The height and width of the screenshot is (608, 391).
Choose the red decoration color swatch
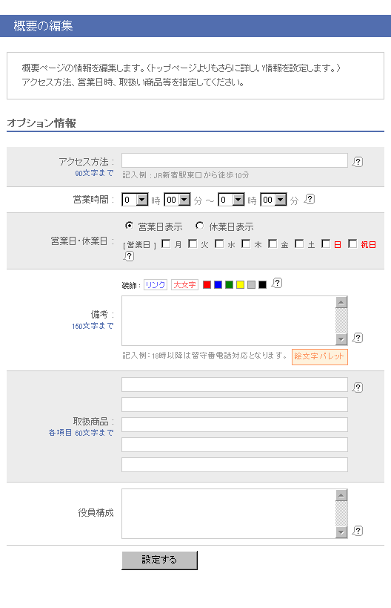click(207, 284)
